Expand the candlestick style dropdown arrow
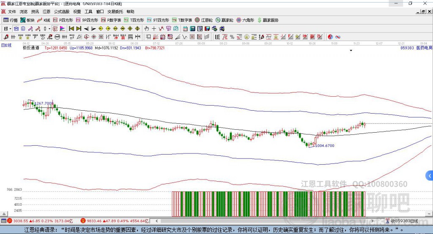This screenshot has height=234, width=433. (x=49, y=29)
